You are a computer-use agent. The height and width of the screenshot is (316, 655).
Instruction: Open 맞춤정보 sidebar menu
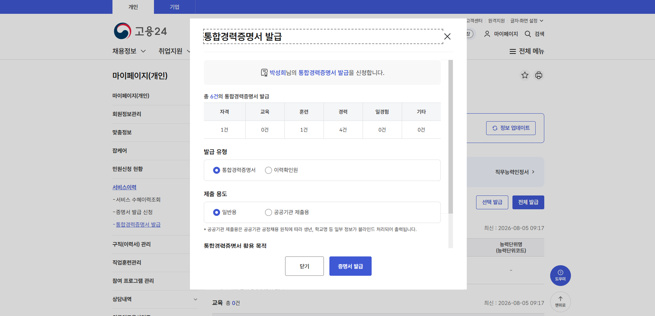click(x=122, y=132)
